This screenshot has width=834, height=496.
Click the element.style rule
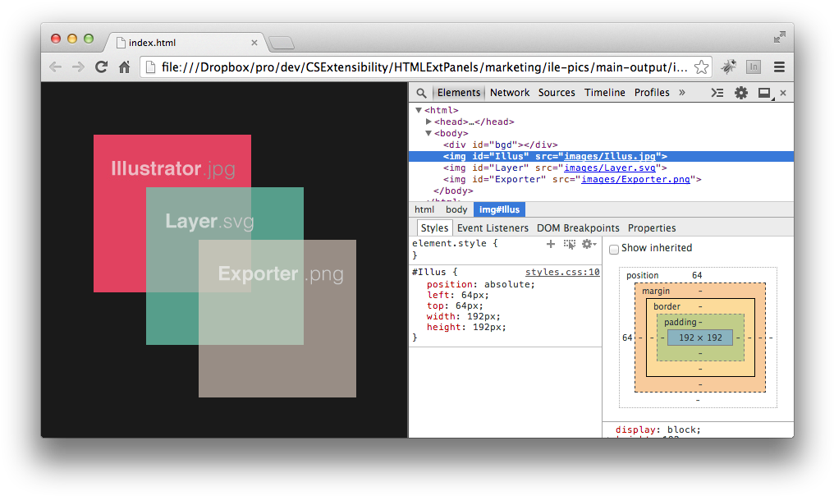[x=455, y=243]
